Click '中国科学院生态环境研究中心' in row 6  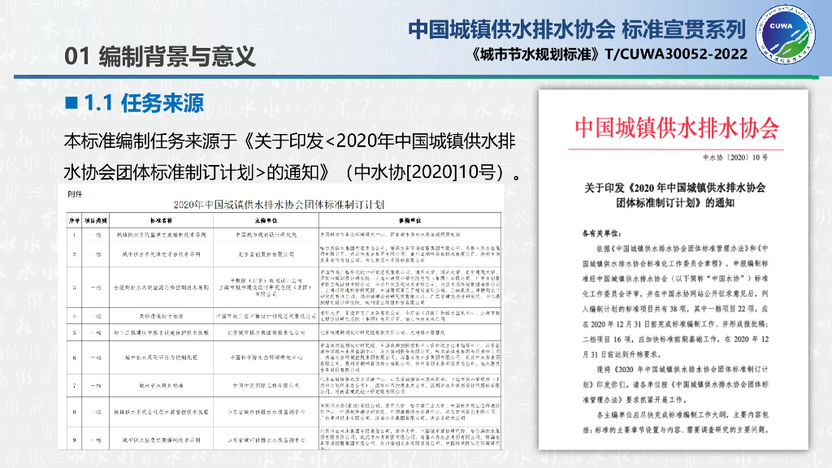266,357
